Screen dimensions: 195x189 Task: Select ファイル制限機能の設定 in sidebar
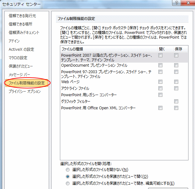tap(27, 83)
